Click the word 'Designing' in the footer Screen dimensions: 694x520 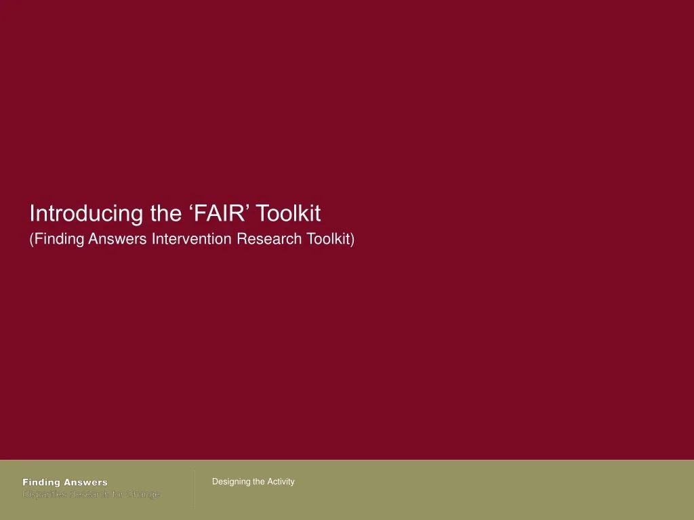(231, 481)
